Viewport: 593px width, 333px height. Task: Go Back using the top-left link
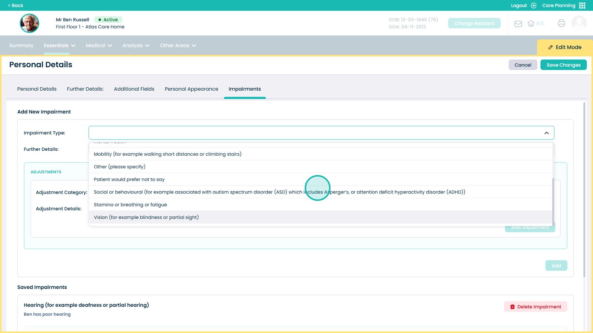[x=16, y=6]
